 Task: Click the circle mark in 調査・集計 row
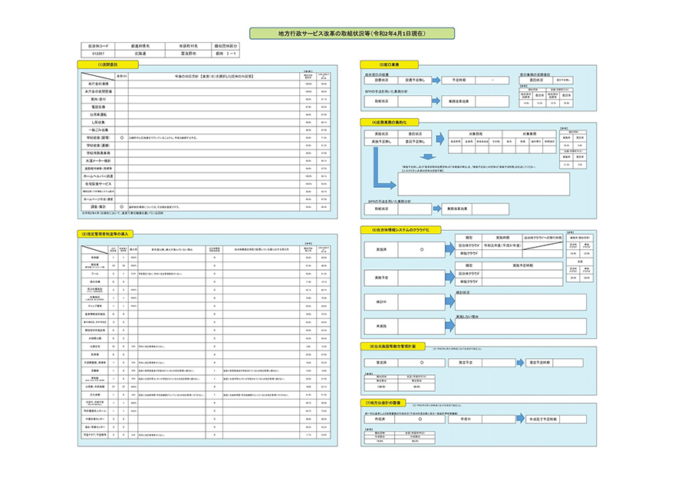122,207
